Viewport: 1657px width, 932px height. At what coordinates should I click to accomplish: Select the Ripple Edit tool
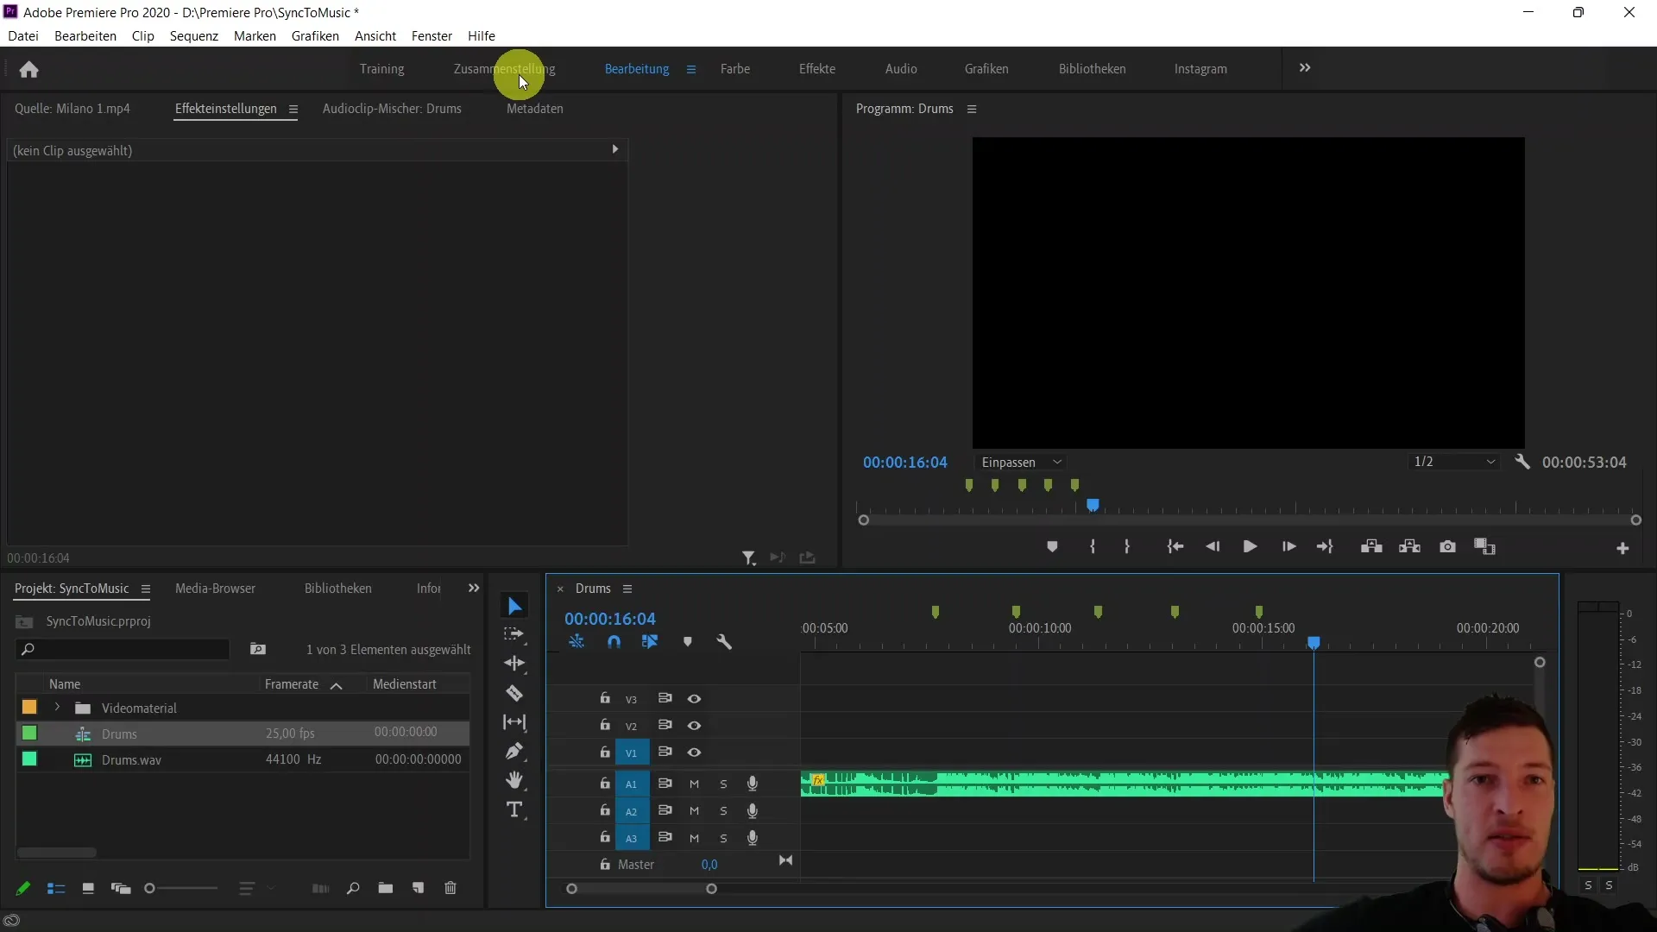[514, 664]
